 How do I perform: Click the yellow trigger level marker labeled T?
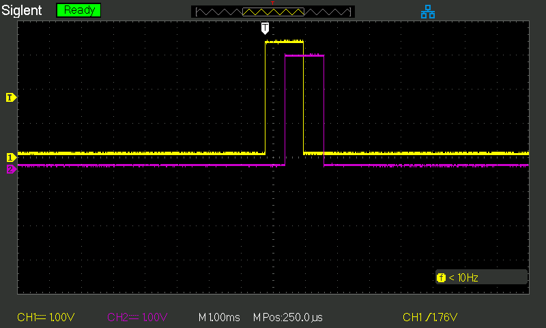(x=11, y=97)
